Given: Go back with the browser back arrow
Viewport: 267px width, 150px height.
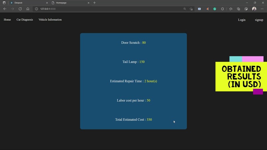Looking at the screenshot, I should pos(5,9).
